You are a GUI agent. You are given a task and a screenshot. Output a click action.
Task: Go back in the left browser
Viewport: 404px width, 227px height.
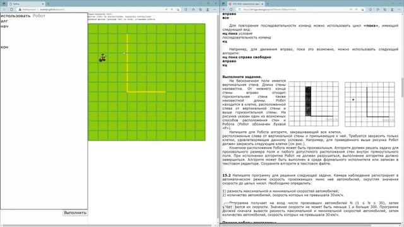point(4,9)
